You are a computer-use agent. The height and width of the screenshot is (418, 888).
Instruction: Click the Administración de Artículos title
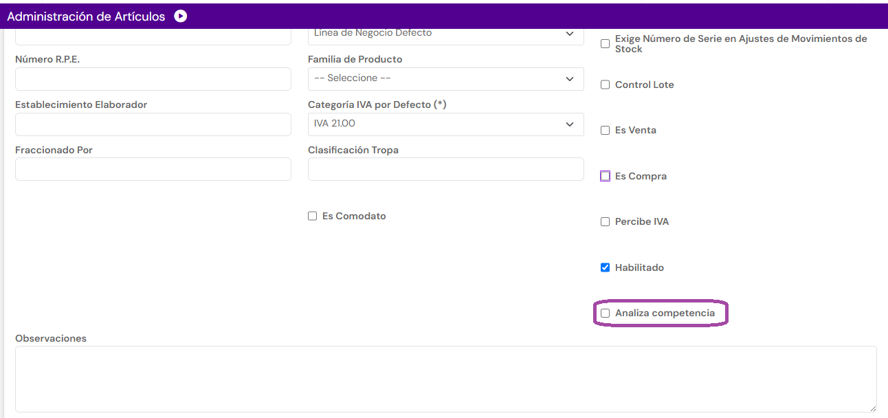pos(86,16)
